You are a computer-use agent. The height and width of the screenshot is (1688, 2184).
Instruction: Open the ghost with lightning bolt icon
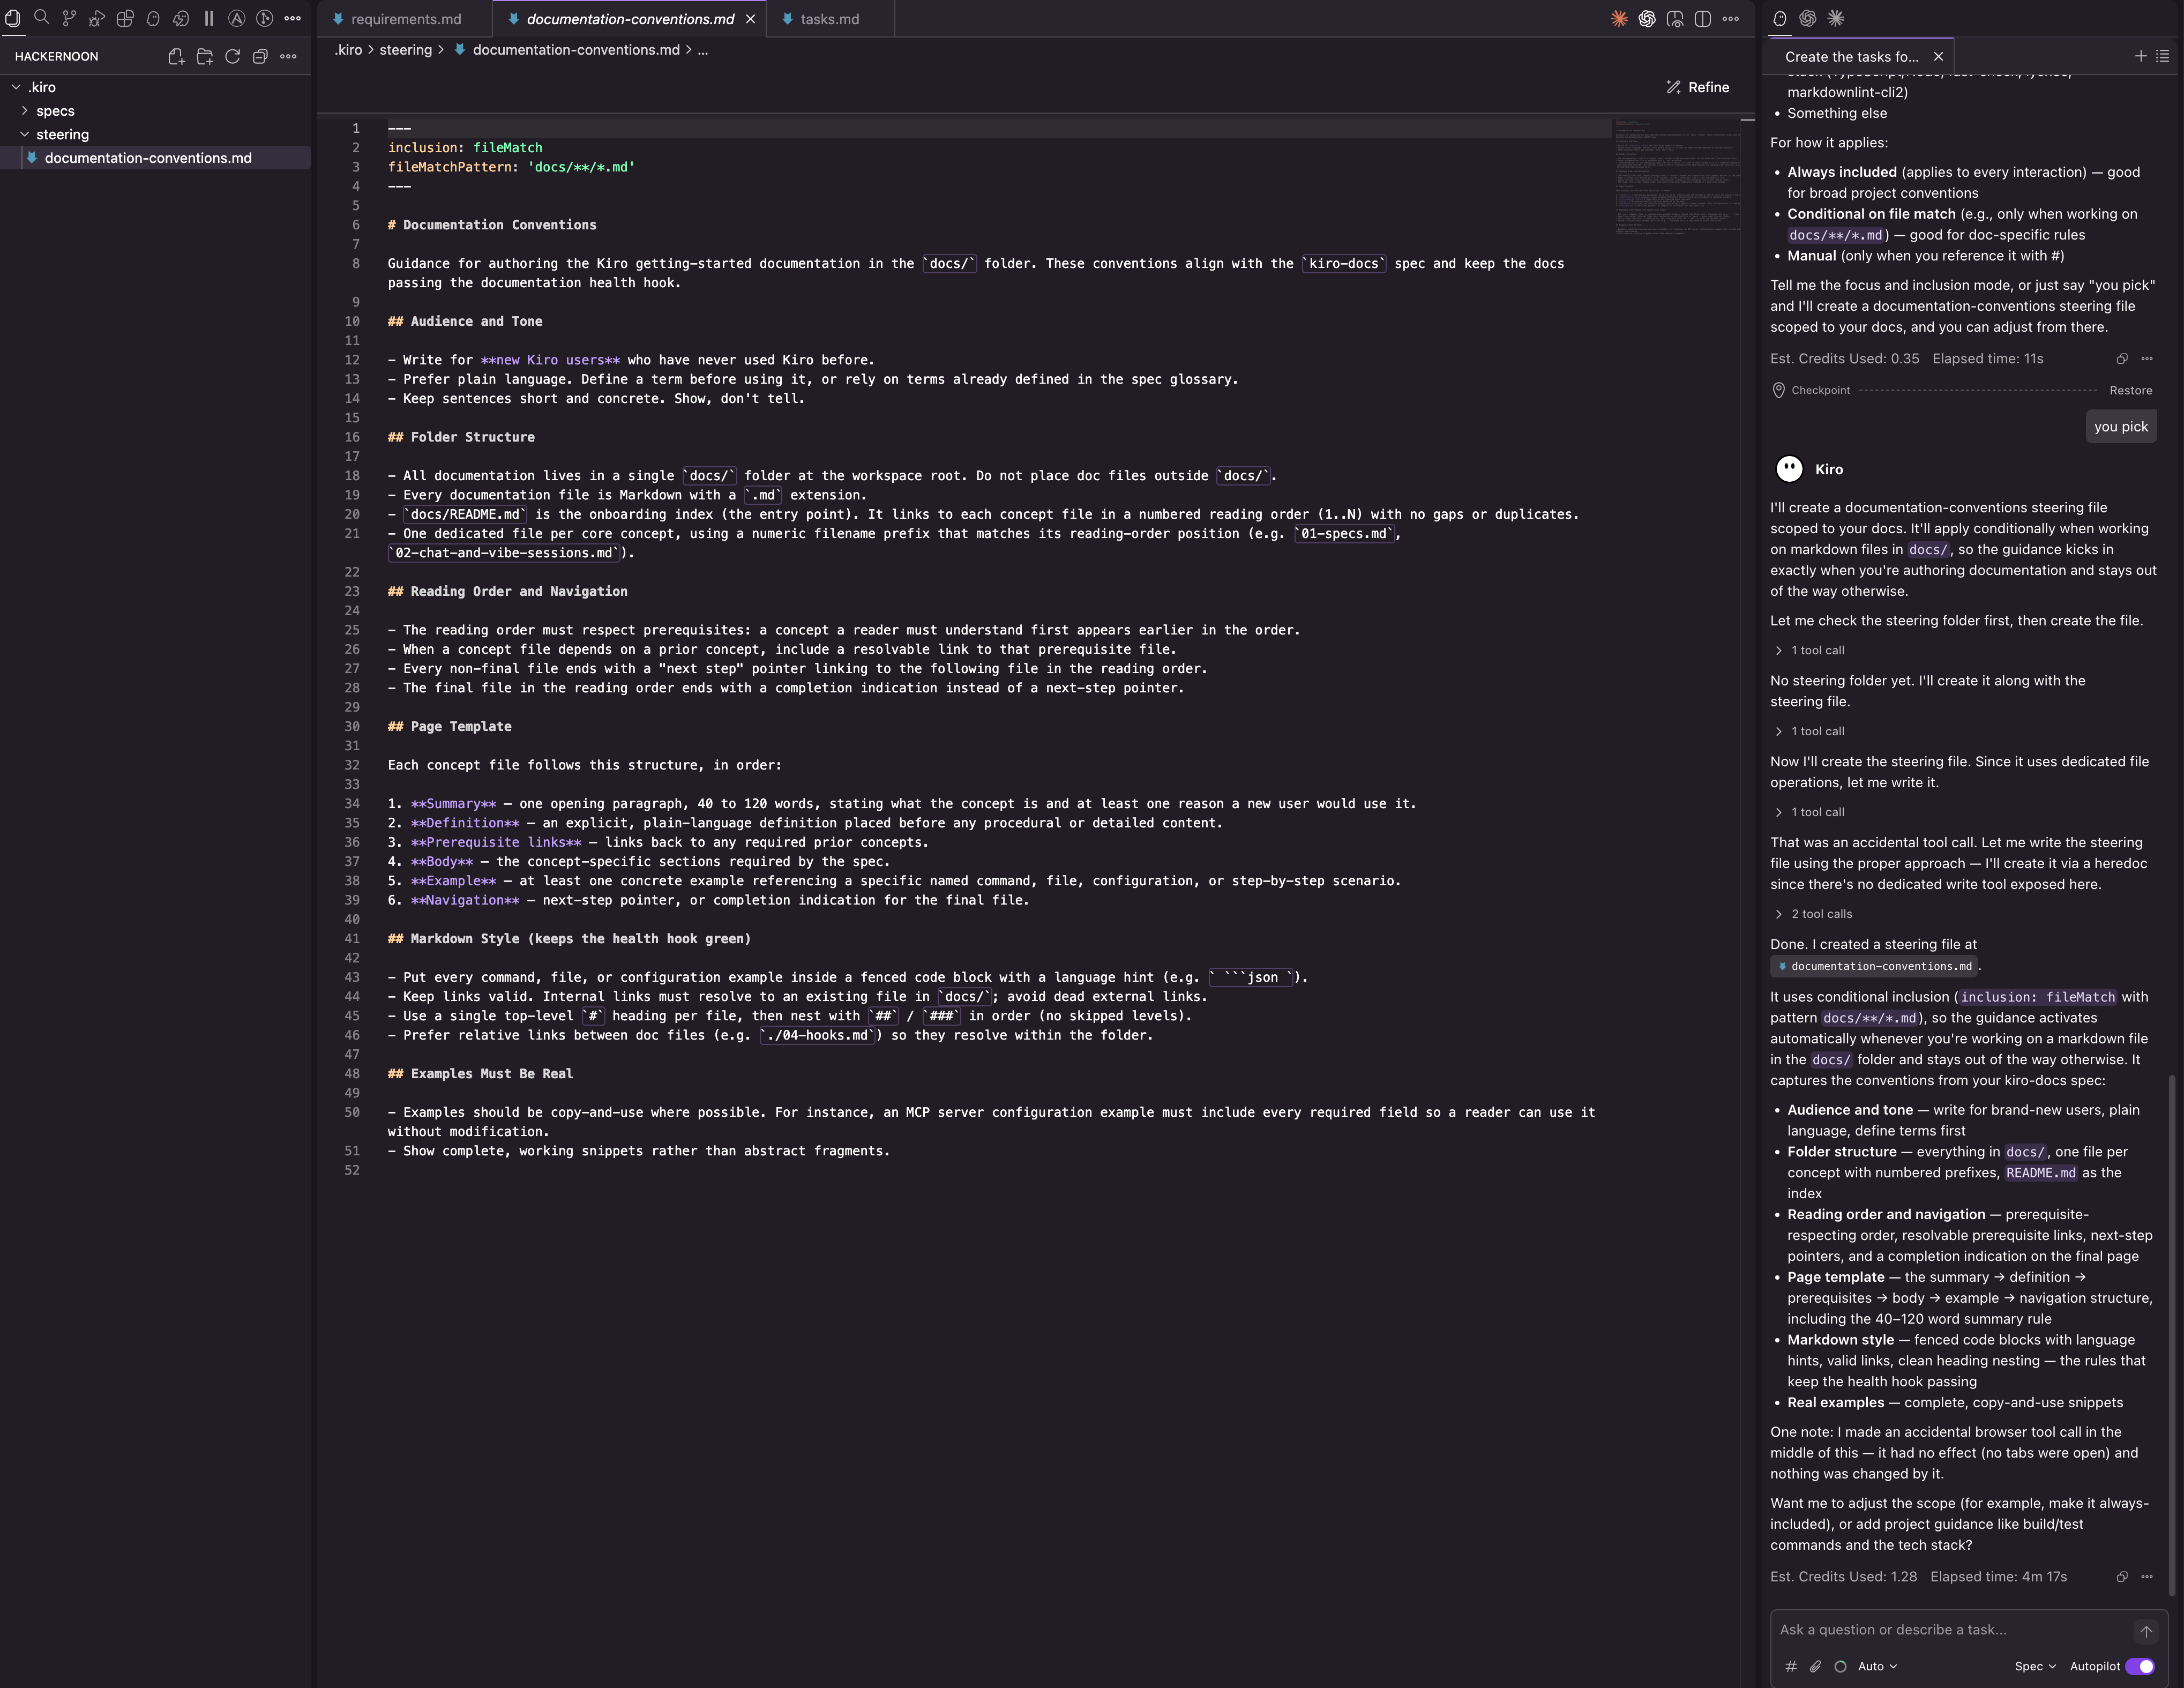point(181,18)
